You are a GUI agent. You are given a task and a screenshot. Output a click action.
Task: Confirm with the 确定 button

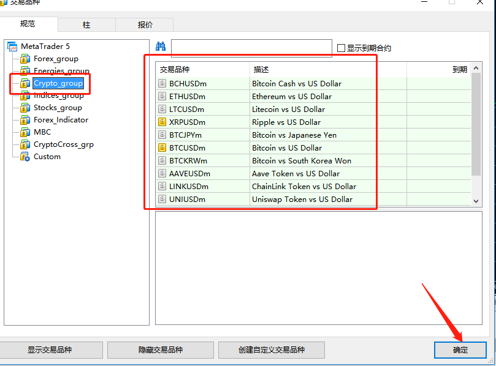click(x=460, y=350)
